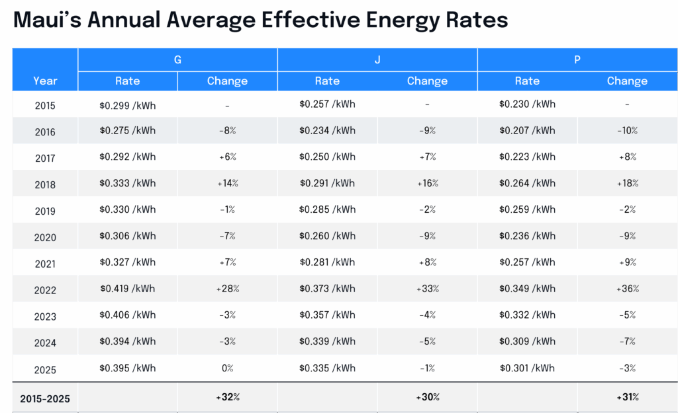The width and height of the screenshot is (678, 413).
Task: Click the P group header
Action: (577, 59)
